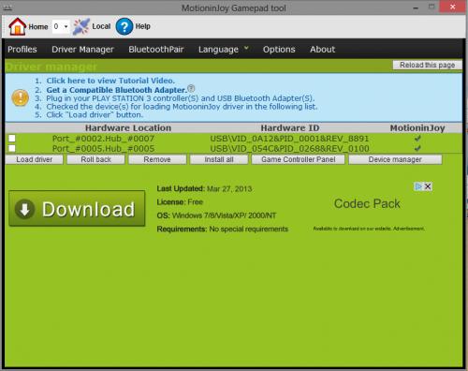
Task: Click the Local connection plug icon
Action: click(x=81, y=26)
